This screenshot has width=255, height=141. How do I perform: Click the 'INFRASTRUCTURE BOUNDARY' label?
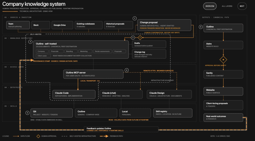coord(162,81)
